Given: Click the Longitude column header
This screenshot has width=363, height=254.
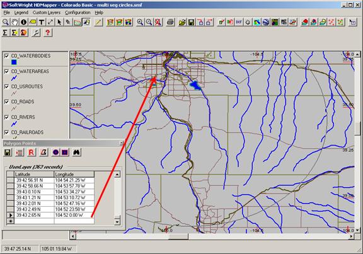Looking at the screenshot, I should (x=74, y=174).
